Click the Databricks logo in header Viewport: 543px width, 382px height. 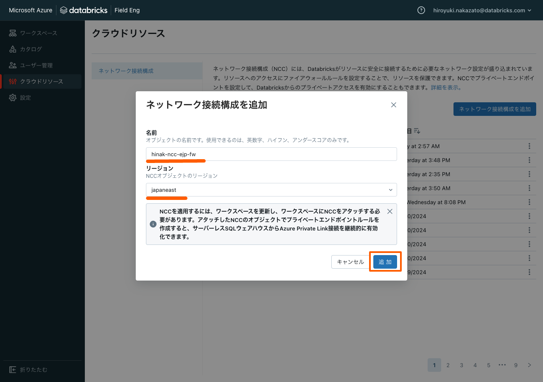[x=84, y=10]
